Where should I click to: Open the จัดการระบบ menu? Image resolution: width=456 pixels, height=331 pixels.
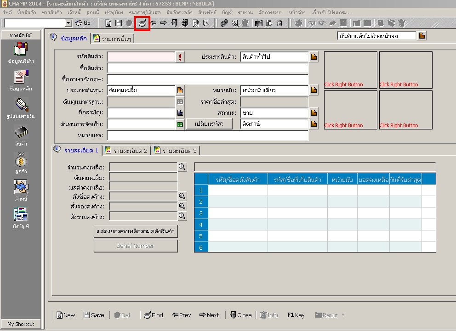271,12
